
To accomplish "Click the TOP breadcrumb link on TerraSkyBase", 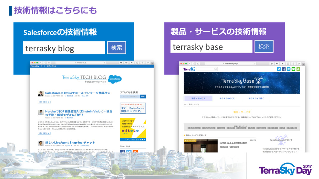I will (185, 104).
